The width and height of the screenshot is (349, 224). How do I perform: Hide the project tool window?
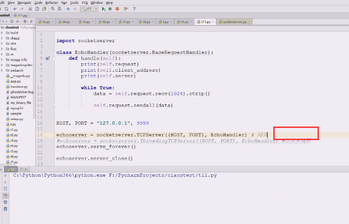(32, 22)
